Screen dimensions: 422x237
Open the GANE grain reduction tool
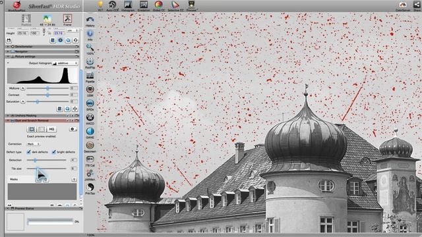90,133
